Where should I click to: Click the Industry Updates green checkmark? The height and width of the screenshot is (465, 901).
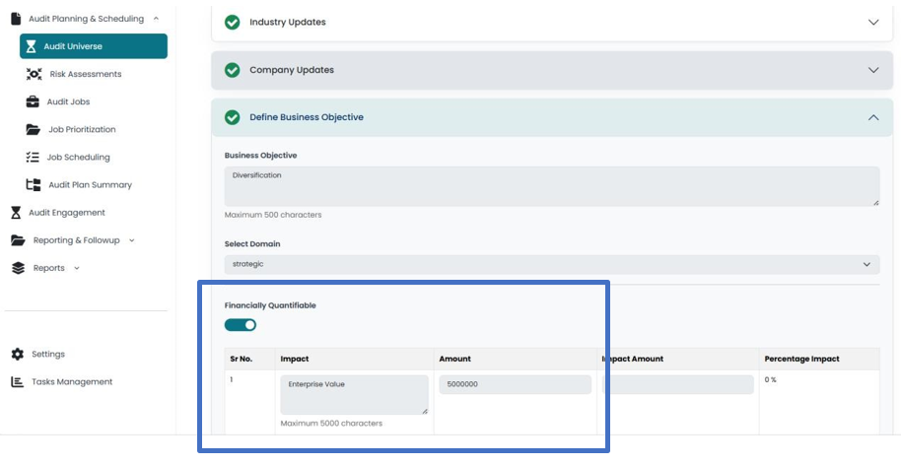click(232, 22)
